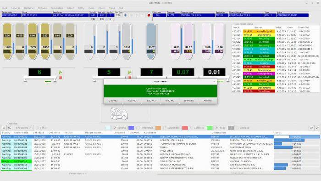Select the Ready order row in list

160,161
